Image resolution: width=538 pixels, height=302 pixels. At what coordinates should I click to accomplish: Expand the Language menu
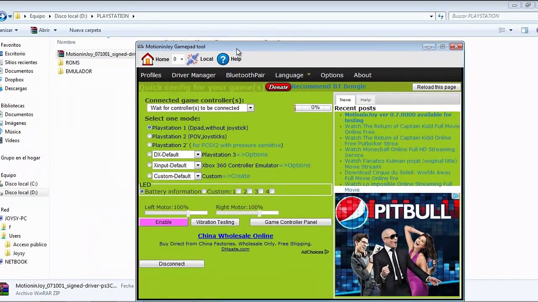click(293, 75)
